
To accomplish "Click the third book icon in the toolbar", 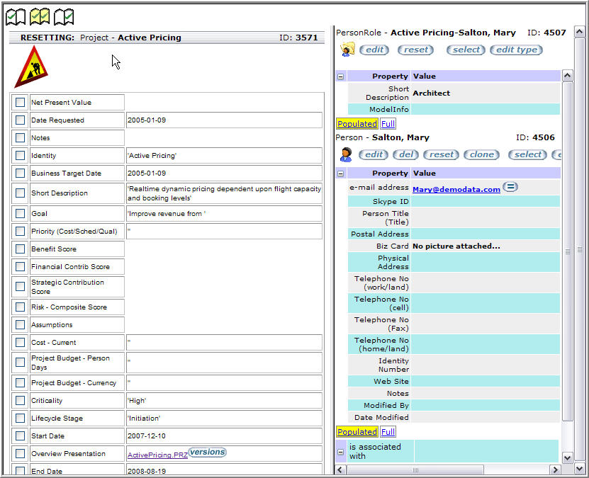I will 64,16.
